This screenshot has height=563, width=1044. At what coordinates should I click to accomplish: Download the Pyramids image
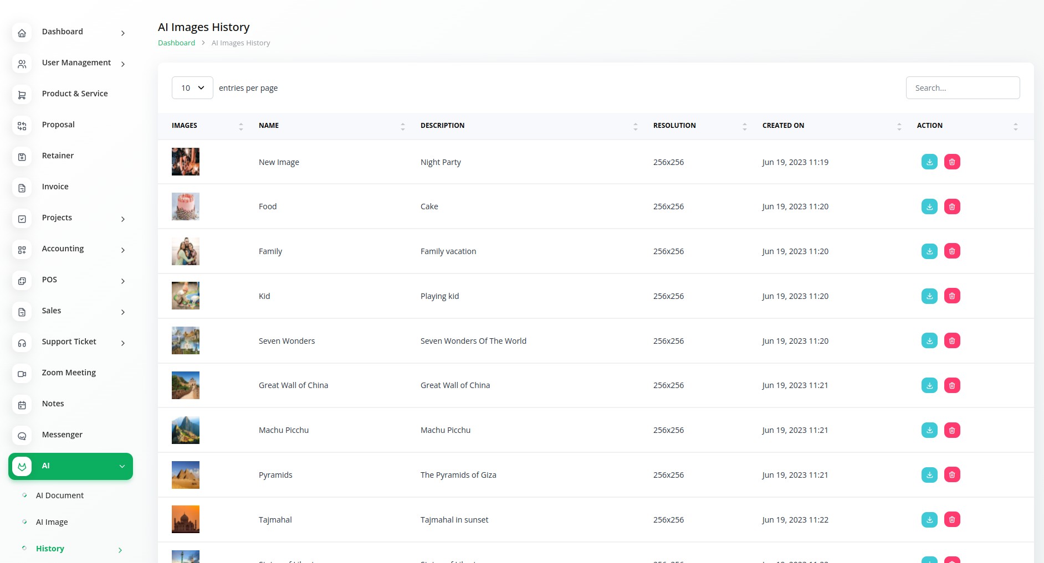[x=929, y=475]
